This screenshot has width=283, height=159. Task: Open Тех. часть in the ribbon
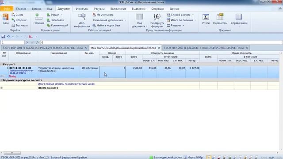tap(19, 26)
